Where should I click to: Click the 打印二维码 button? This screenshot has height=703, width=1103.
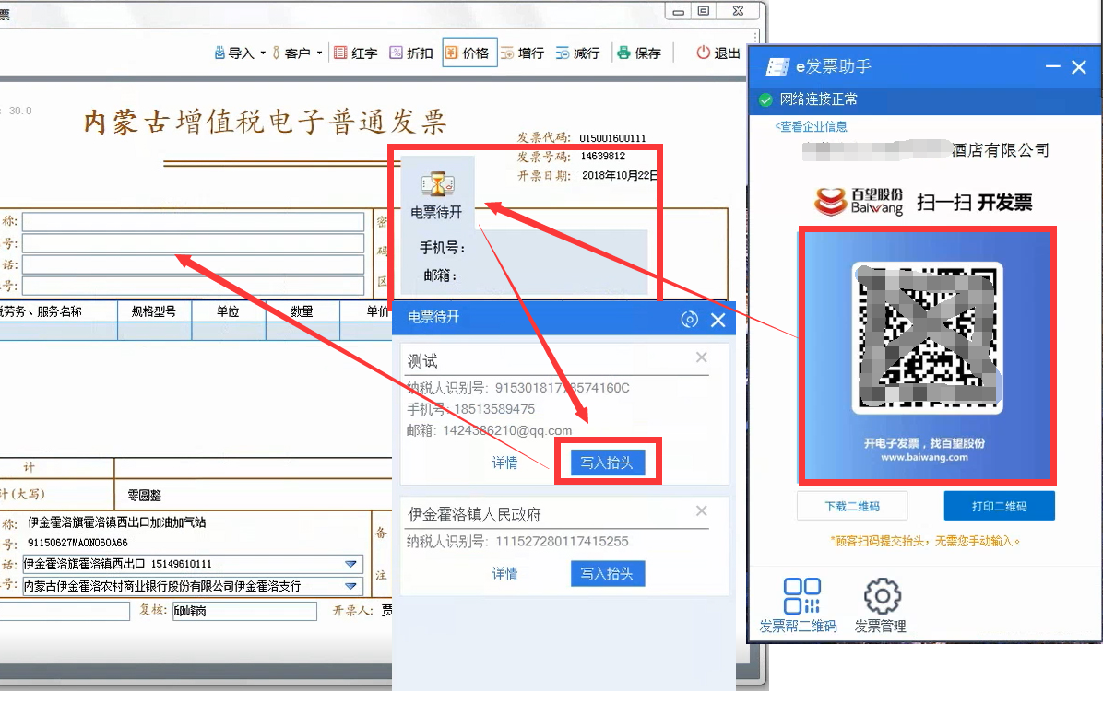point(999,506)
